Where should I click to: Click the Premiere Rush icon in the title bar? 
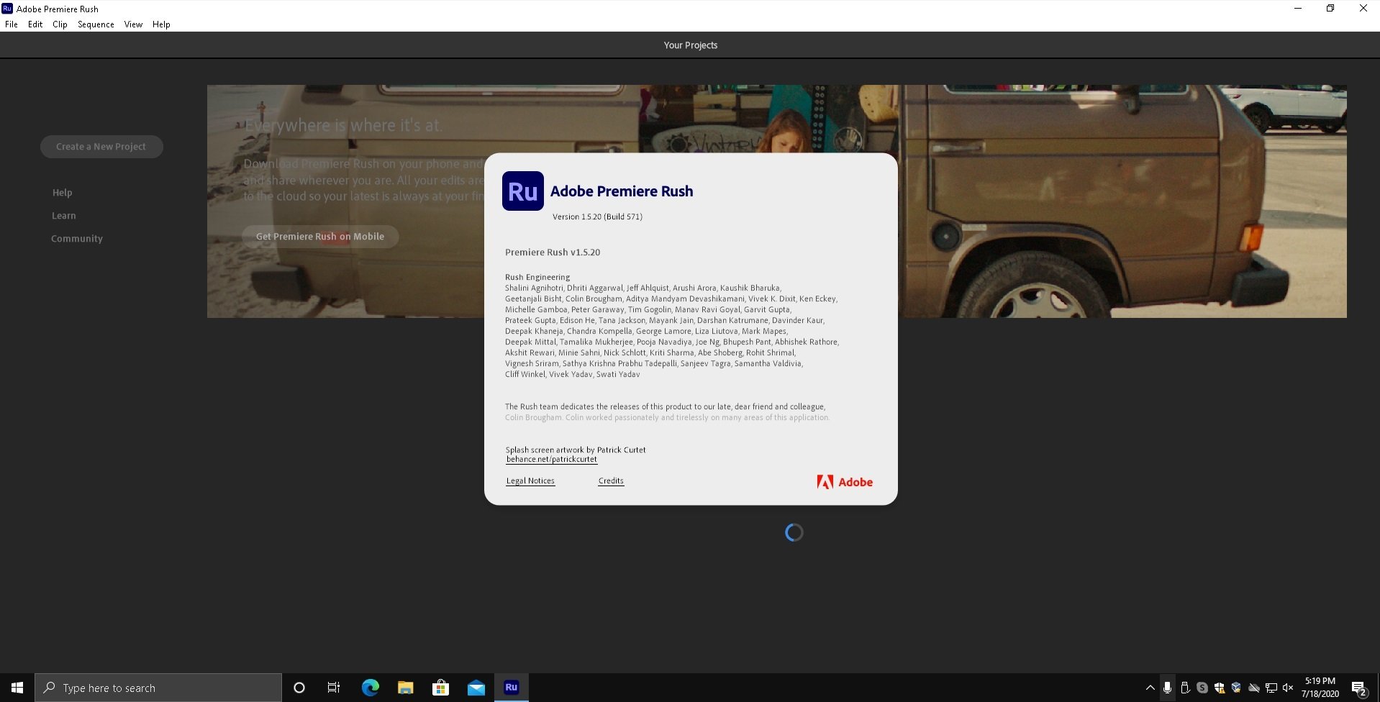pos(7,9)
